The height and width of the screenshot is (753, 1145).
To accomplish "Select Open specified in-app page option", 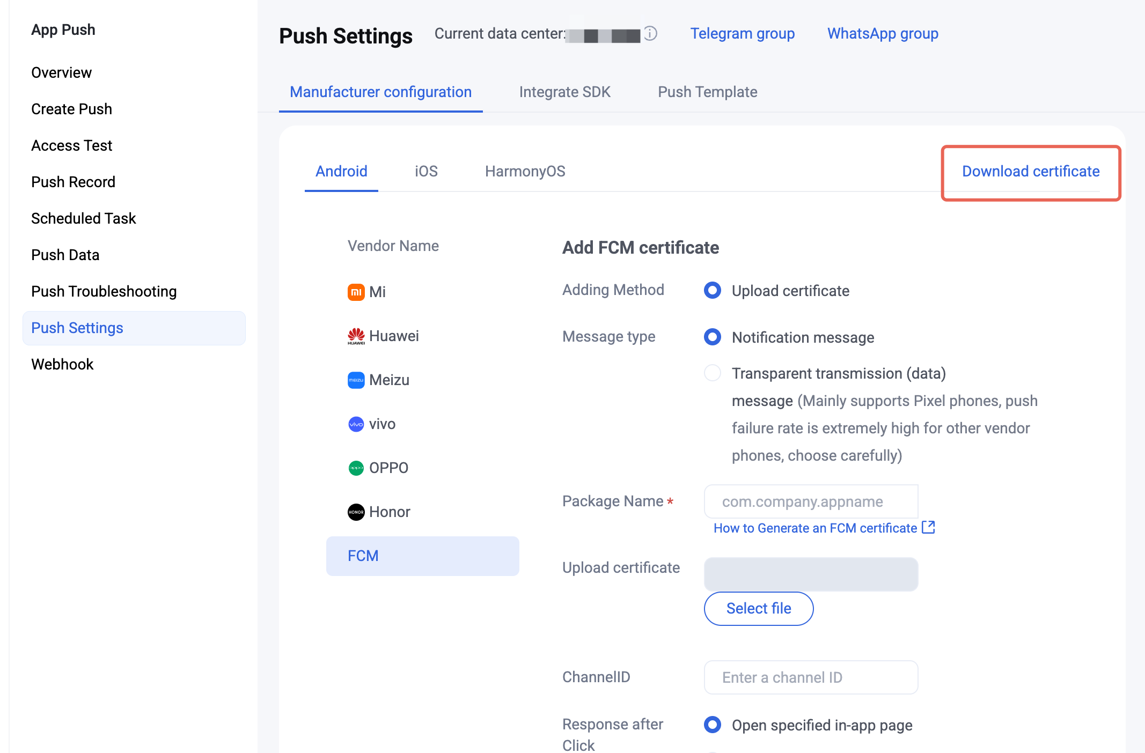I will pyautogui.click(x=713, y=725).
